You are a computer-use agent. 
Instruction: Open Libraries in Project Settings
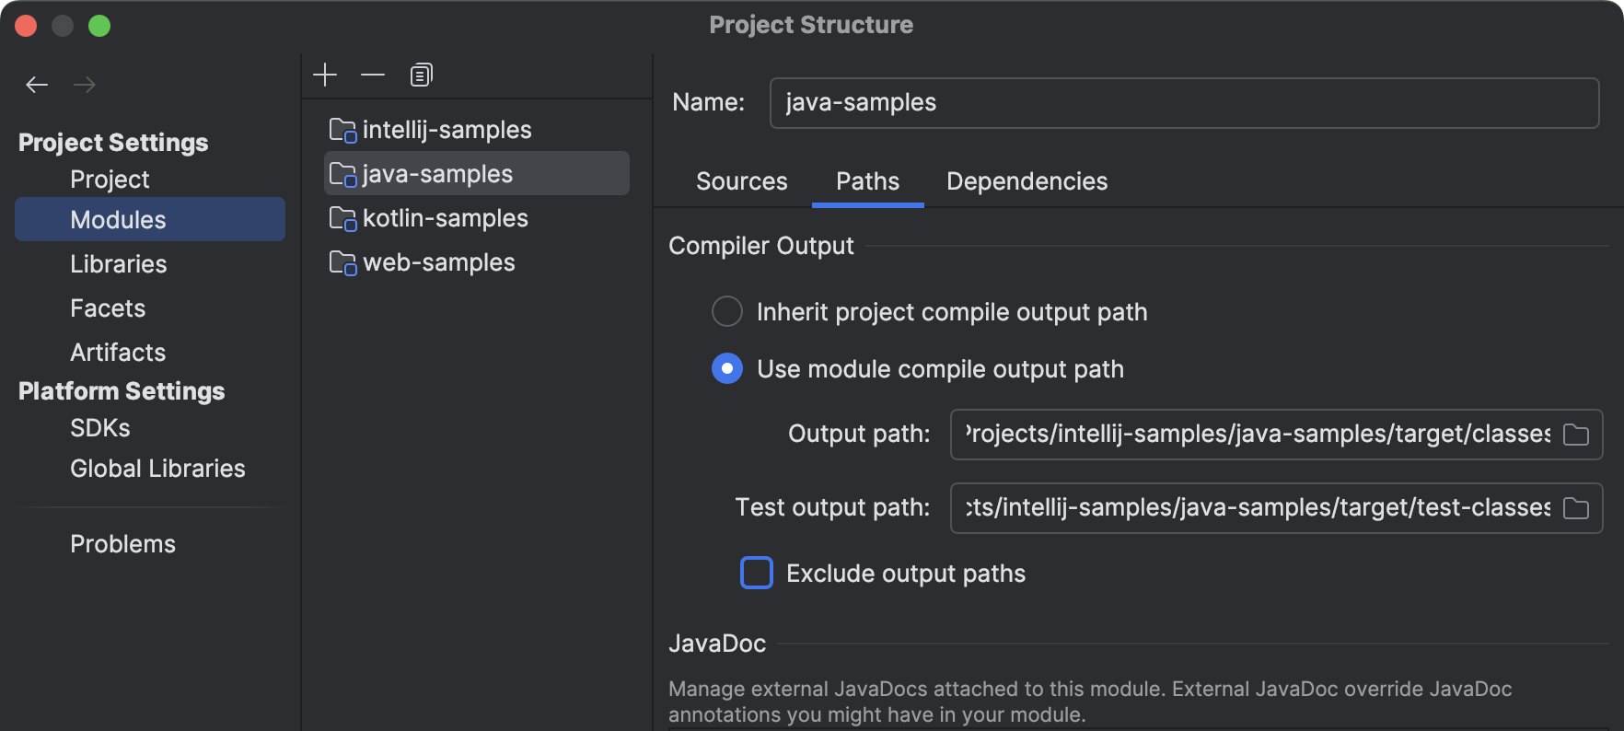[119, 264]
